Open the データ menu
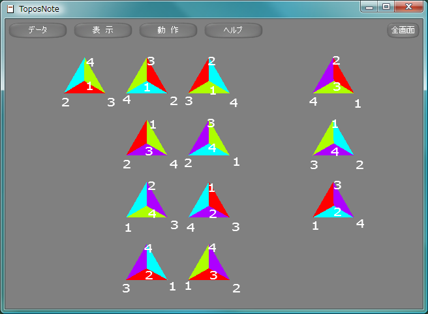The width and height of the screenshot is (428, 314). point(38,30)
